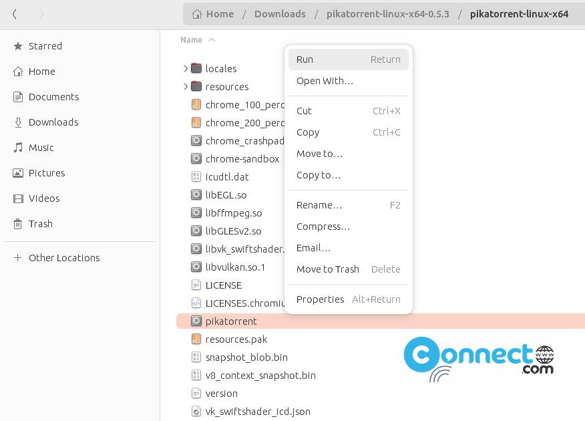Click the LICENSE text file icon
The height and width of the screenshot is (421, 585).
(196, 285)
